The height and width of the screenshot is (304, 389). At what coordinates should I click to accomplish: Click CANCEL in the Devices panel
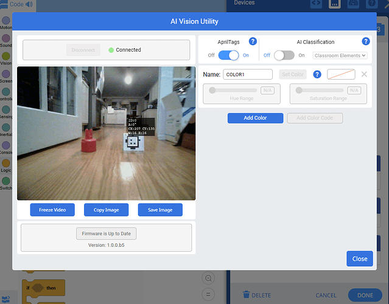(326, 295)
